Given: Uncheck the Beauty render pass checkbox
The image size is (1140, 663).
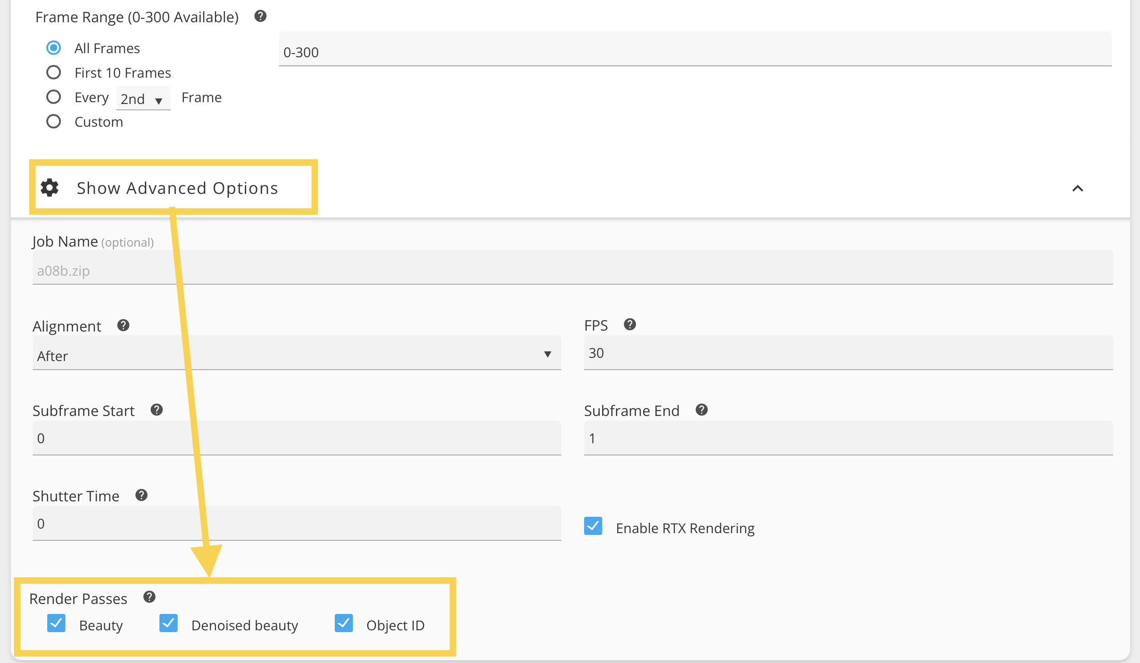Looking at the screenshot, I should point(56,623).
